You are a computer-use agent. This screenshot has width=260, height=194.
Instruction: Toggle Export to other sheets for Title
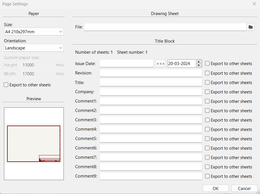click(207, 82)
